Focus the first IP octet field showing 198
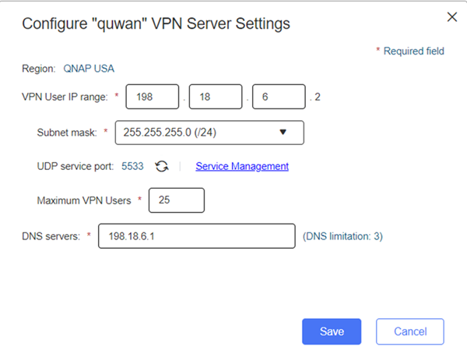This screenshot has width=467, height=361. point(153,97)
